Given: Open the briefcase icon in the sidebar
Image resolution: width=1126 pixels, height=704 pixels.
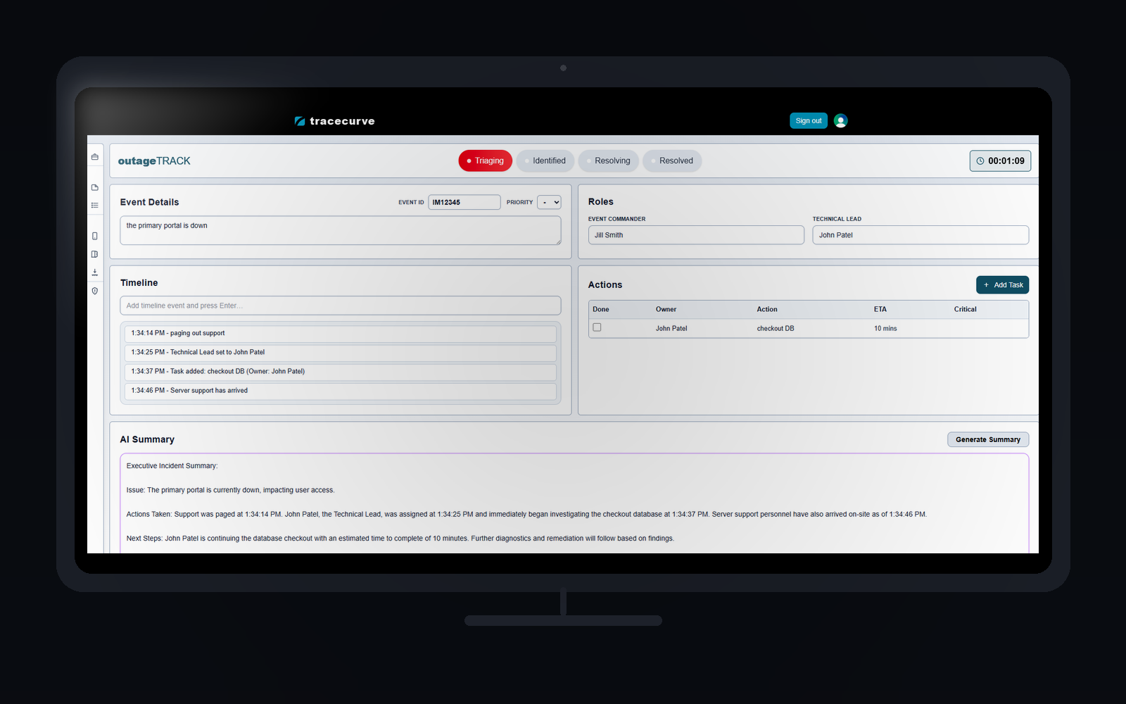Looking at the screenshot, I should click(x=95, y=157).
